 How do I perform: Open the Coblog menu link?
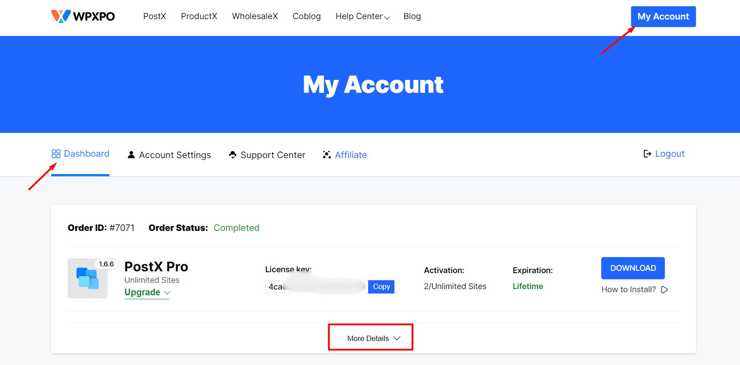tap(306, 16)
